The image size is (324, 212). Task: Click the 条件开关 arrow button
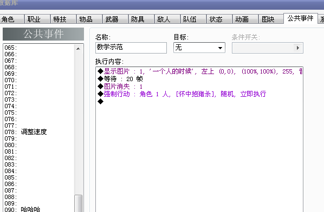pos(298,48)
